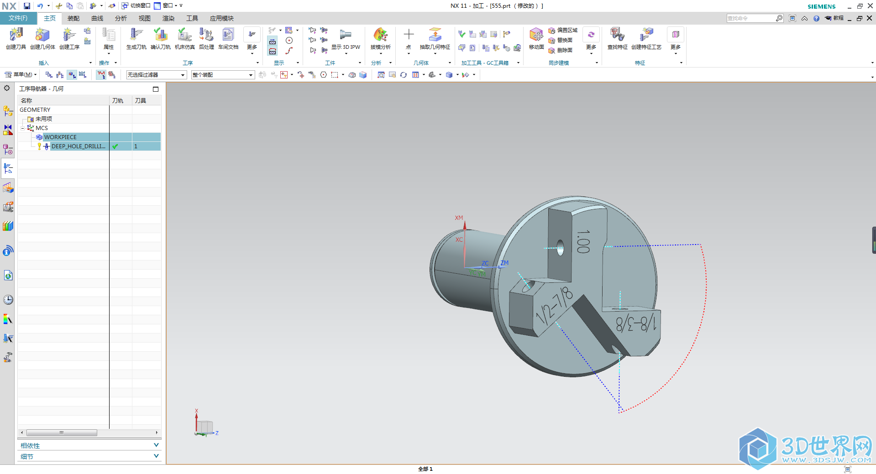
Task: Click the save icon in title bar
Action: 27,6
